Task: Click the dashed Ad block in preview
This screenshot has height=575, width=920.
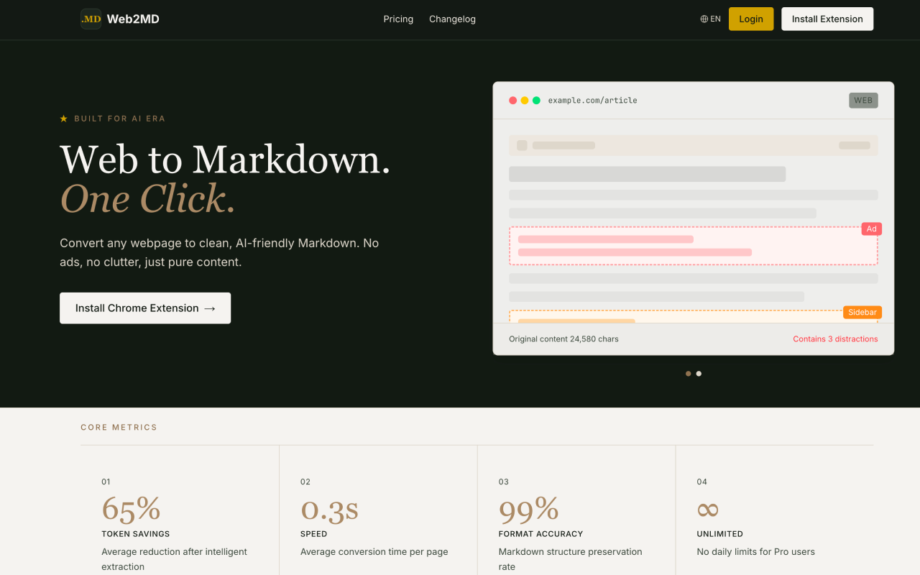Action: click(x=694, y=246)
